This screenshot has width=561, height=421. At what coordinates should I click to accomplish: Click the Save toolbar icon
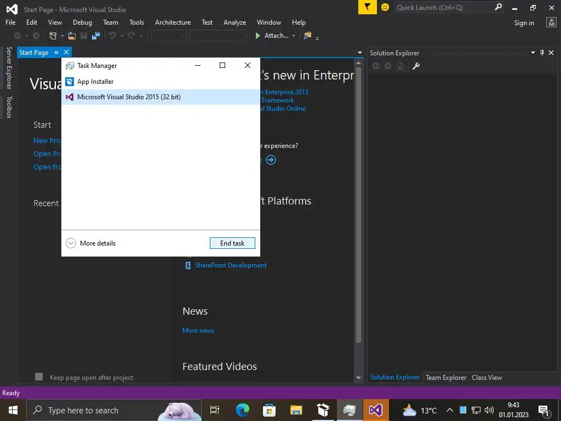(84, 36)
